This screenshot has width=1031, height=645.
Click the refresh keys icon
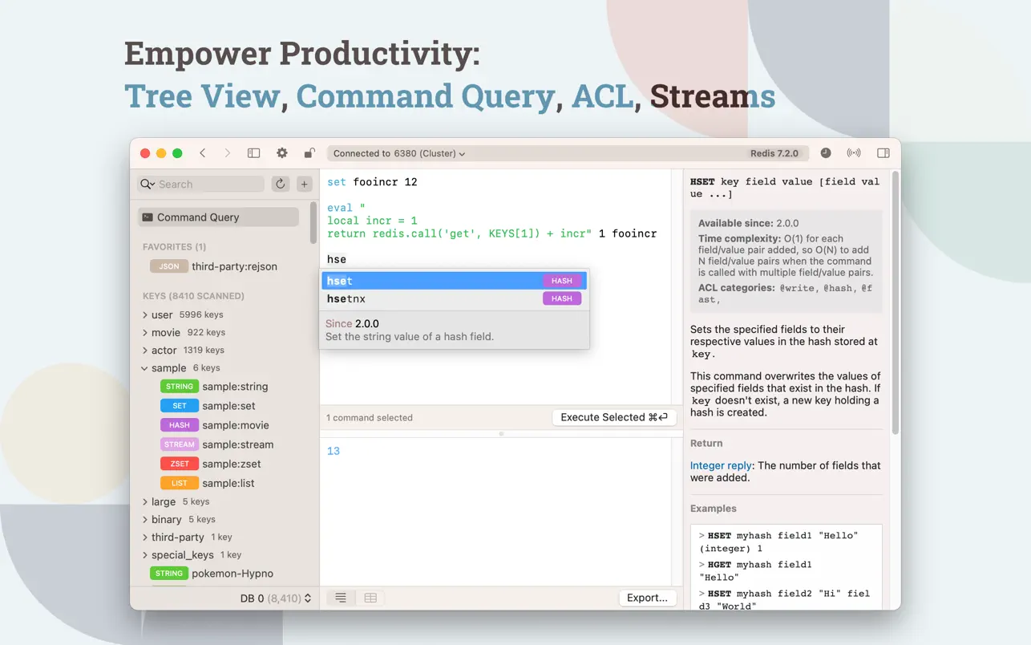[281, 185]
